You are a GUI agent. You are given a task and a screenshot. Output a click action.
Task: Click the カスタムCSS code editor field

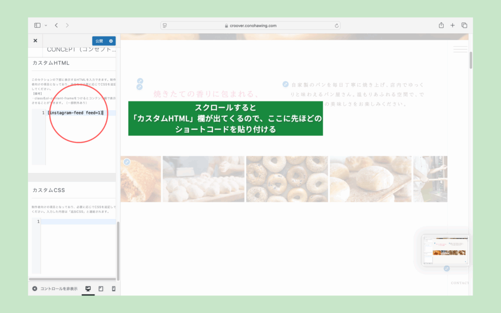tap(74, 246)
